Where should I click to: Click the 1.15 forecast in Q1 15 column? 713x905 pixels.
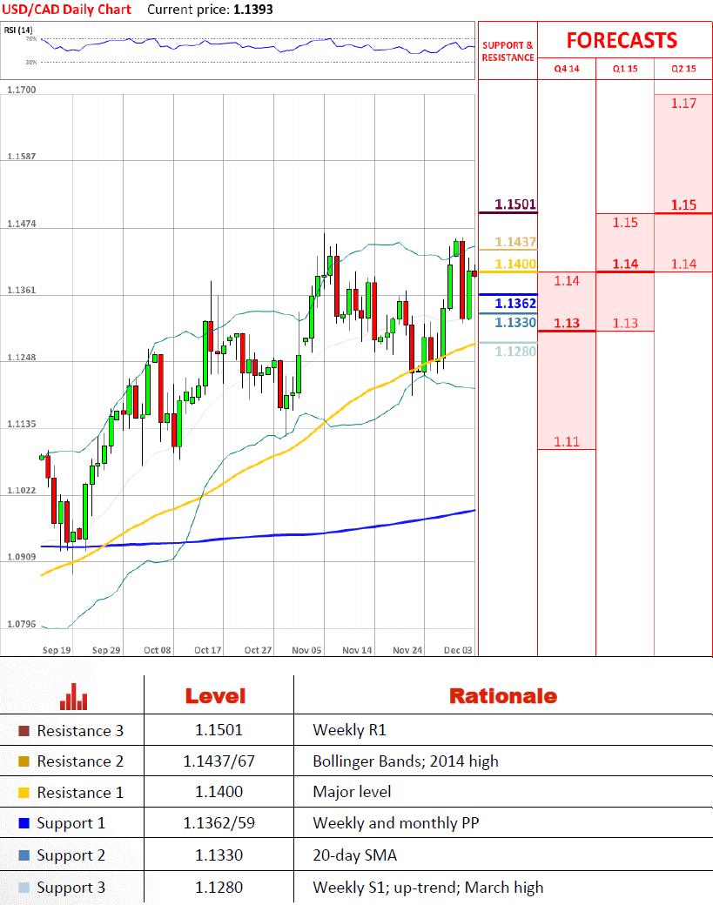625,222
